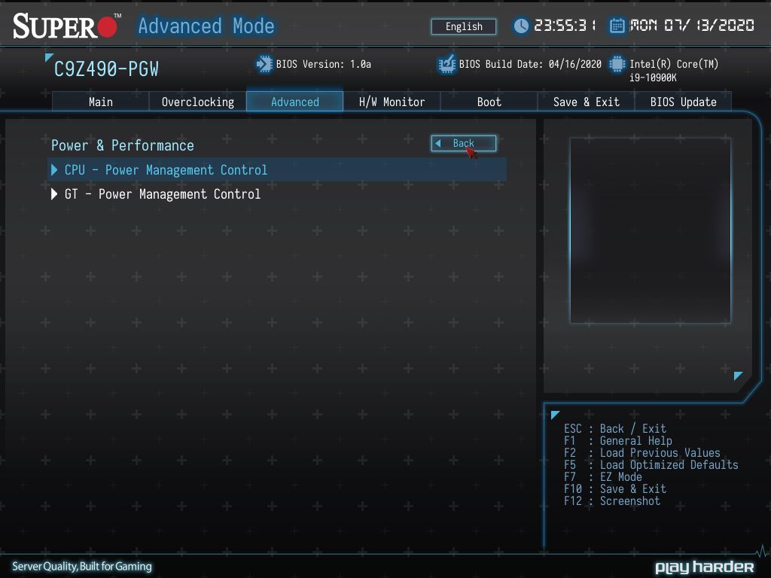Image resolution: width=771 pixels, height=578 pixels.
Task: Click the play harder logo
Action: click(704, 567)
